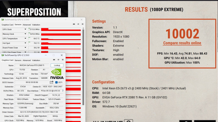Open the GPU Temperature sensor dropdown arrow
This screenshot has width=218, height=122.
coord(25,38)
